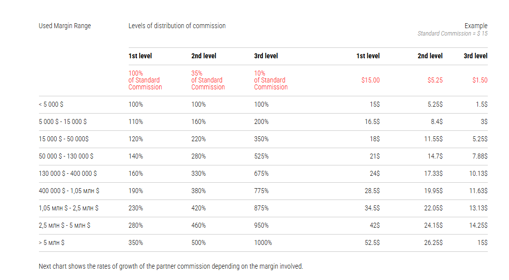Click the red $5.25 example value
This screenshot has height=280, width=509.
[x=435, y=80]
